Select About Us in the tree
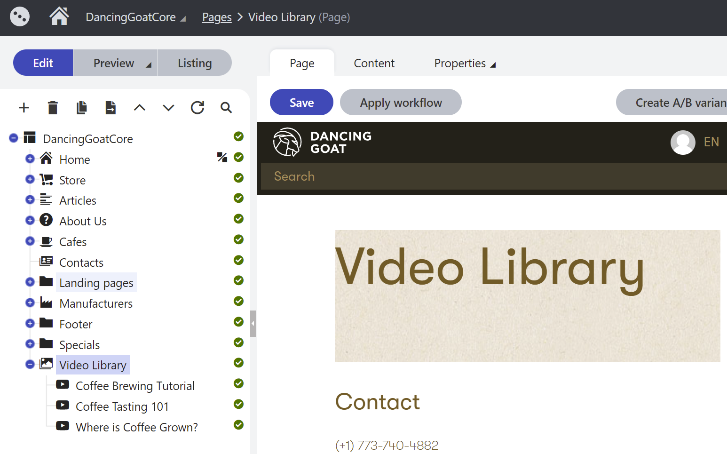The height and width of the screenshot is (454, 727). (83, 221)
